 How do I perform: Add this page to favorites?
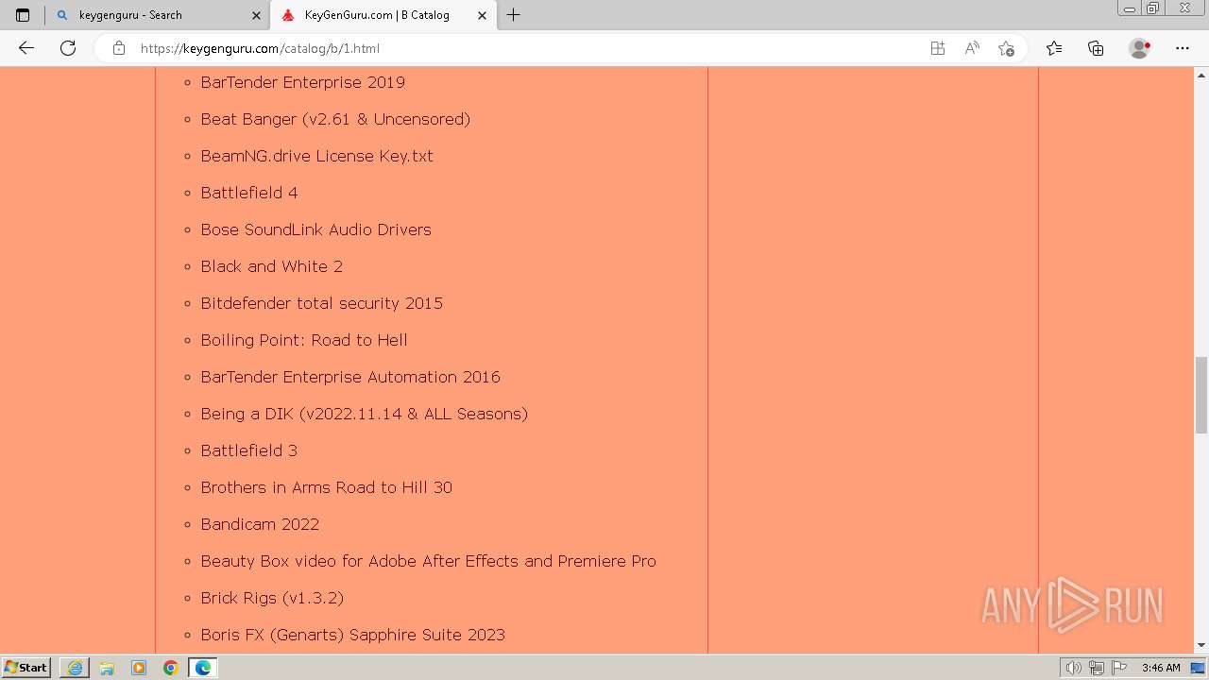[1006, 48]
